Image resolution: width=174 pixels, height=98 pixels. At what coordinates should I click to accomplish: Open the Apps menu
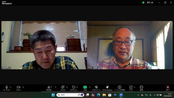pos(131,88)
